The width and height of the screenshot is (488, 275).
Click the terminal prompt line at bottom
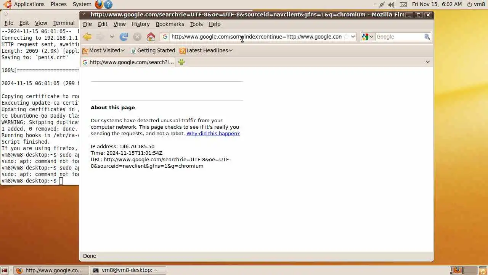32,181
